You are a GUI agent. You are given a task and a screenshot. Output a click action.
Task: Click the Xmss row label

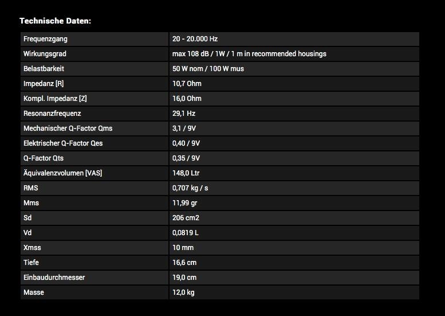[x=32, y=248]
